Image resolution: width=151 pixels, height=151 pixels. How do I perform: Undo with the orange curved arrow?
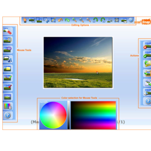60,20
